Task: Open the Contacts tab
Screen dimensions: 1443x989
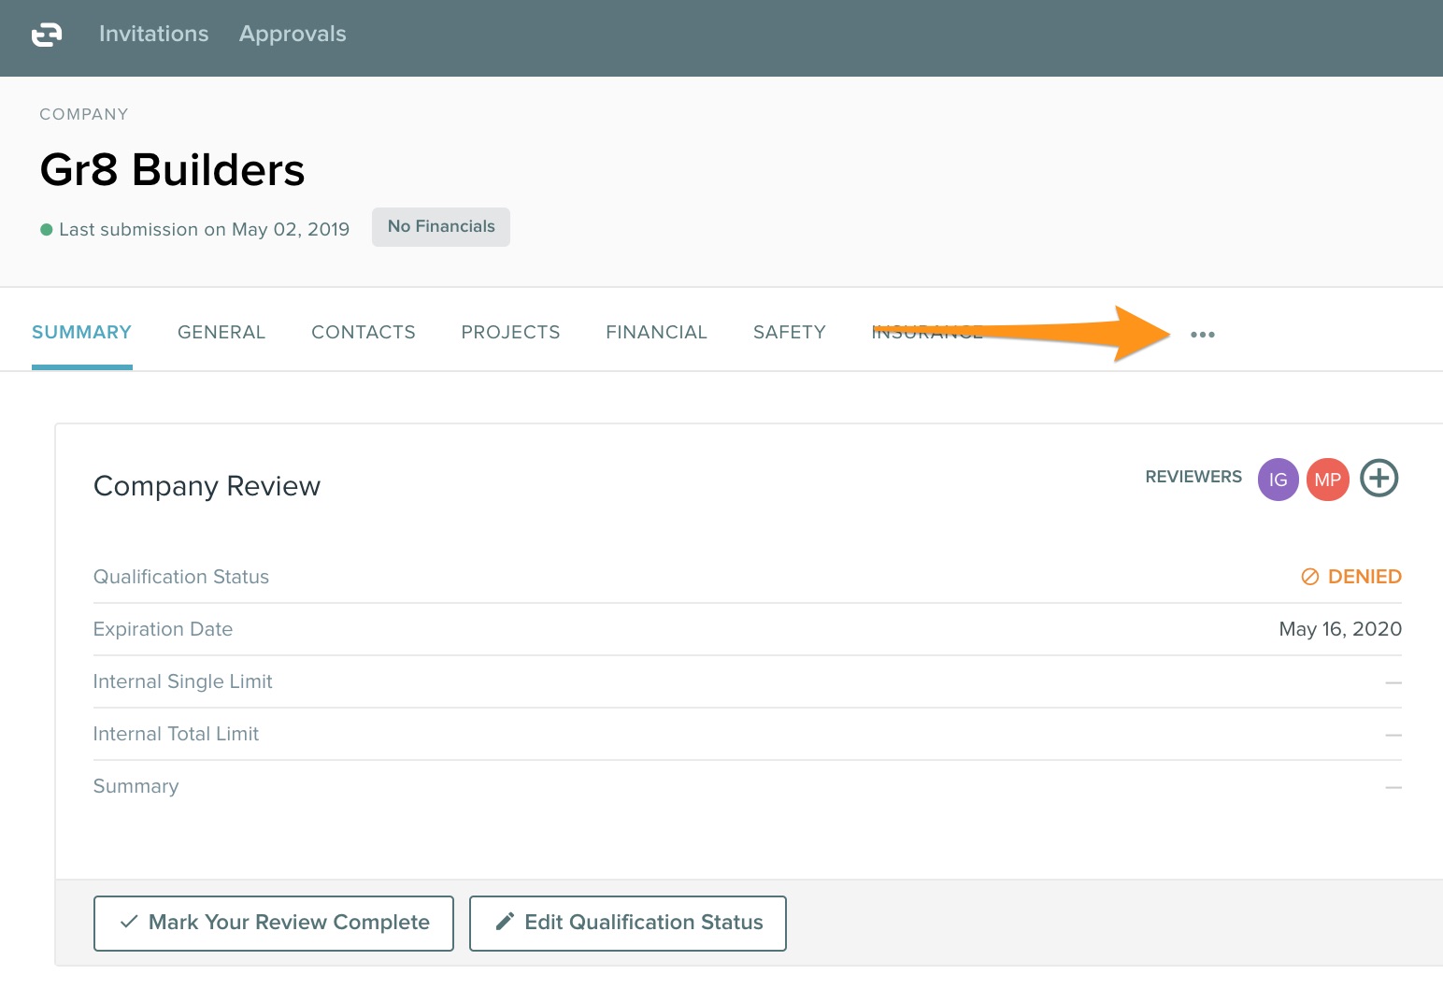Action: point(363,333)
